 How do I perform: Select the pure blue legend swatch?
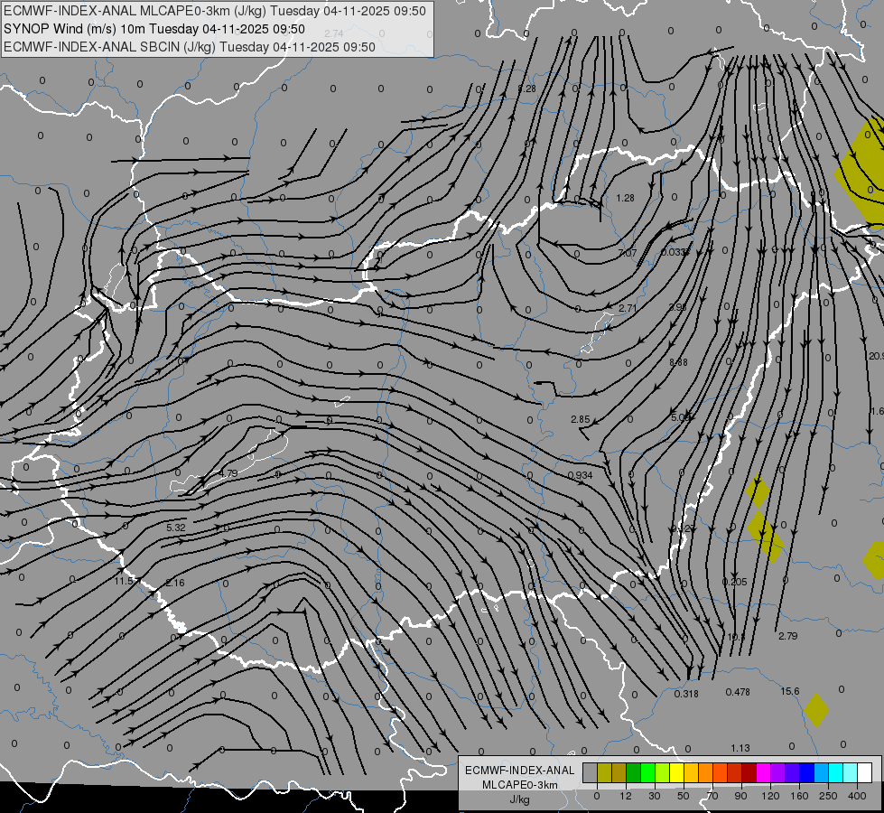806,773
